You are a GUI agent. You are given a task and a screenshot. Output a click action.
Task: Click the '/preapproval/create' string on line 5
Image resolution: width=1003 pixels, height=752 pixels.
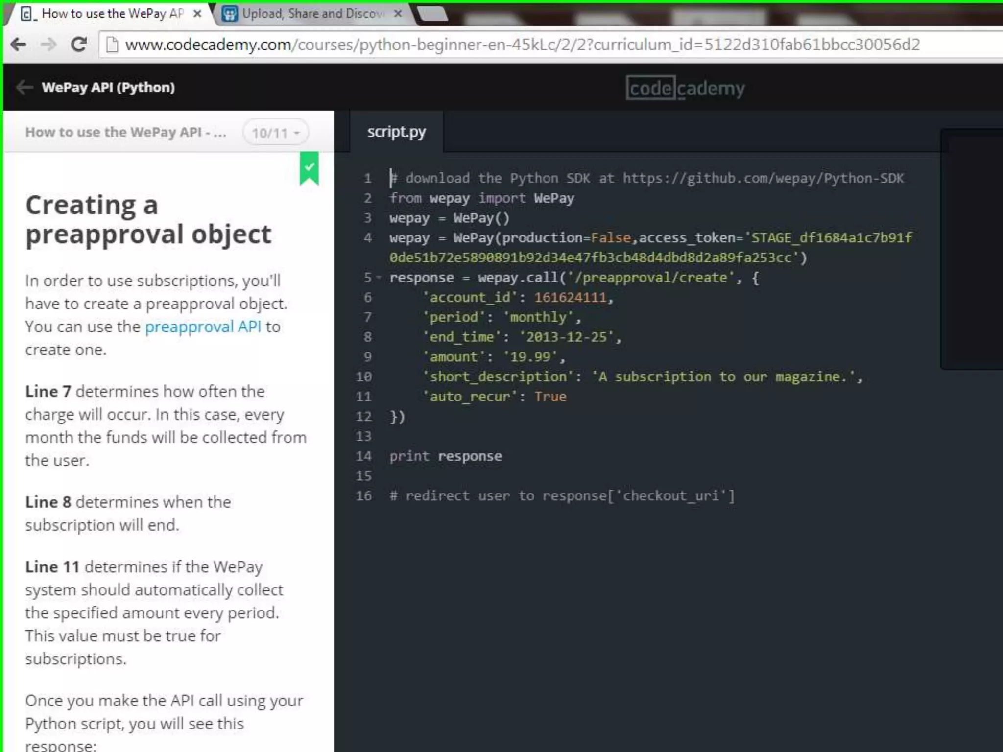point(651,278)
